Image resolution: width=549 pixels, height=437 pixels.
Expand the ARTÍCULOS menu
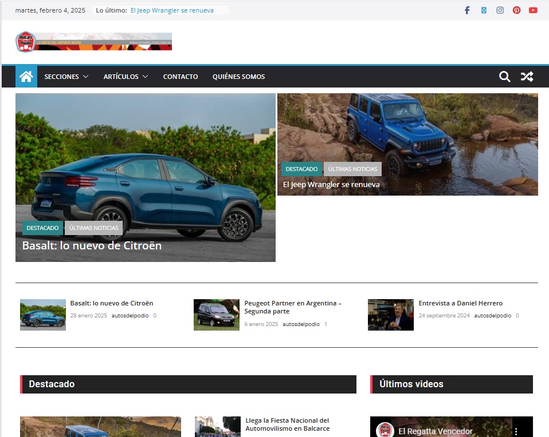(126, 76)
